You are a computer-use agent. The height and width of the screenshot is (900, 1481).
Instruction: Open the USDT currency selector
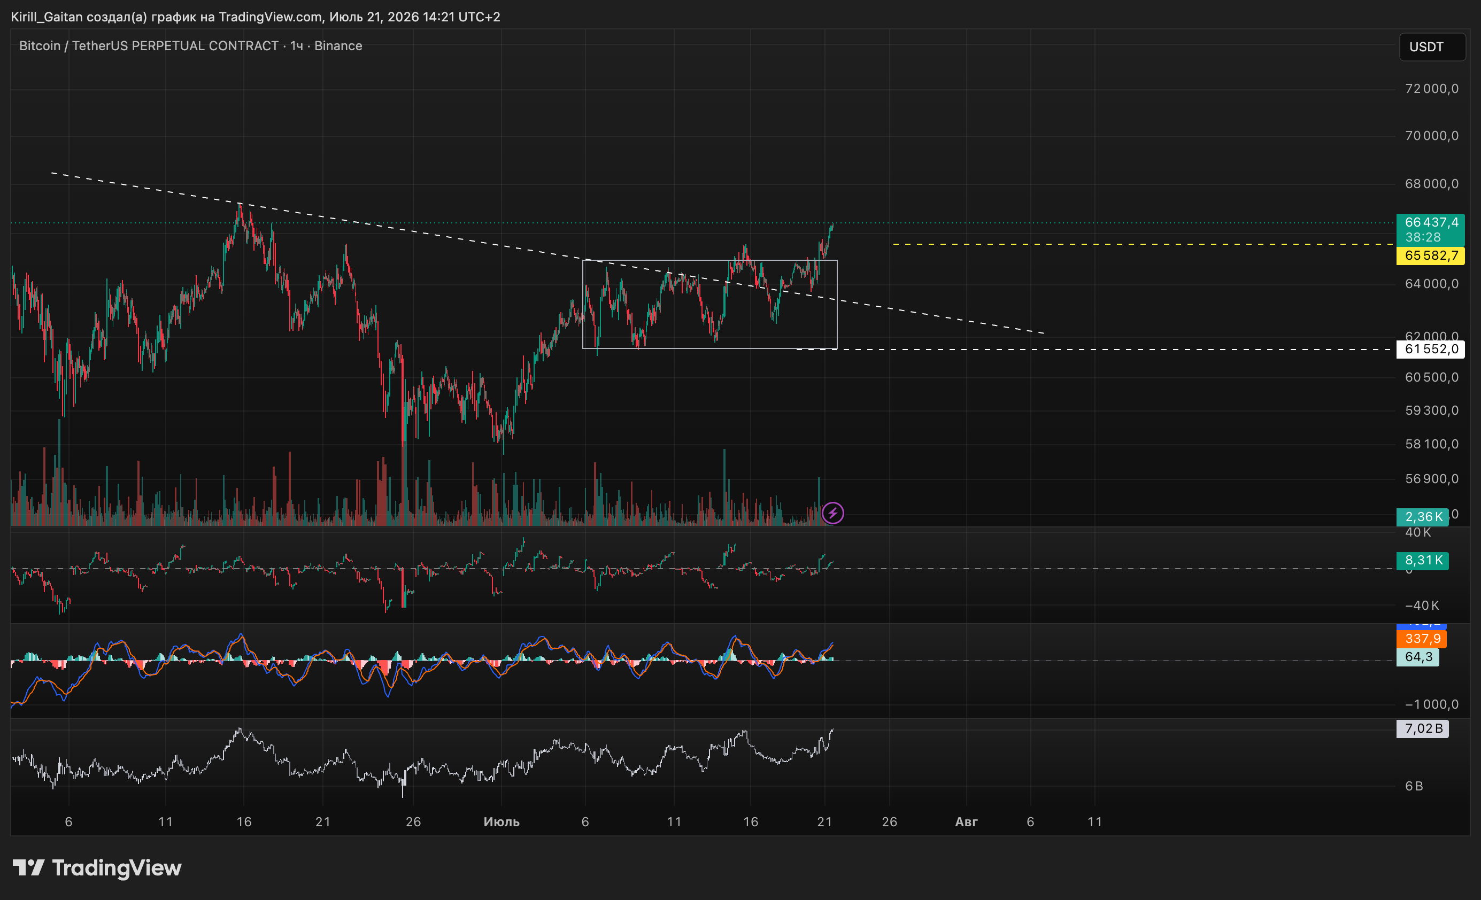coord(1432,47)
